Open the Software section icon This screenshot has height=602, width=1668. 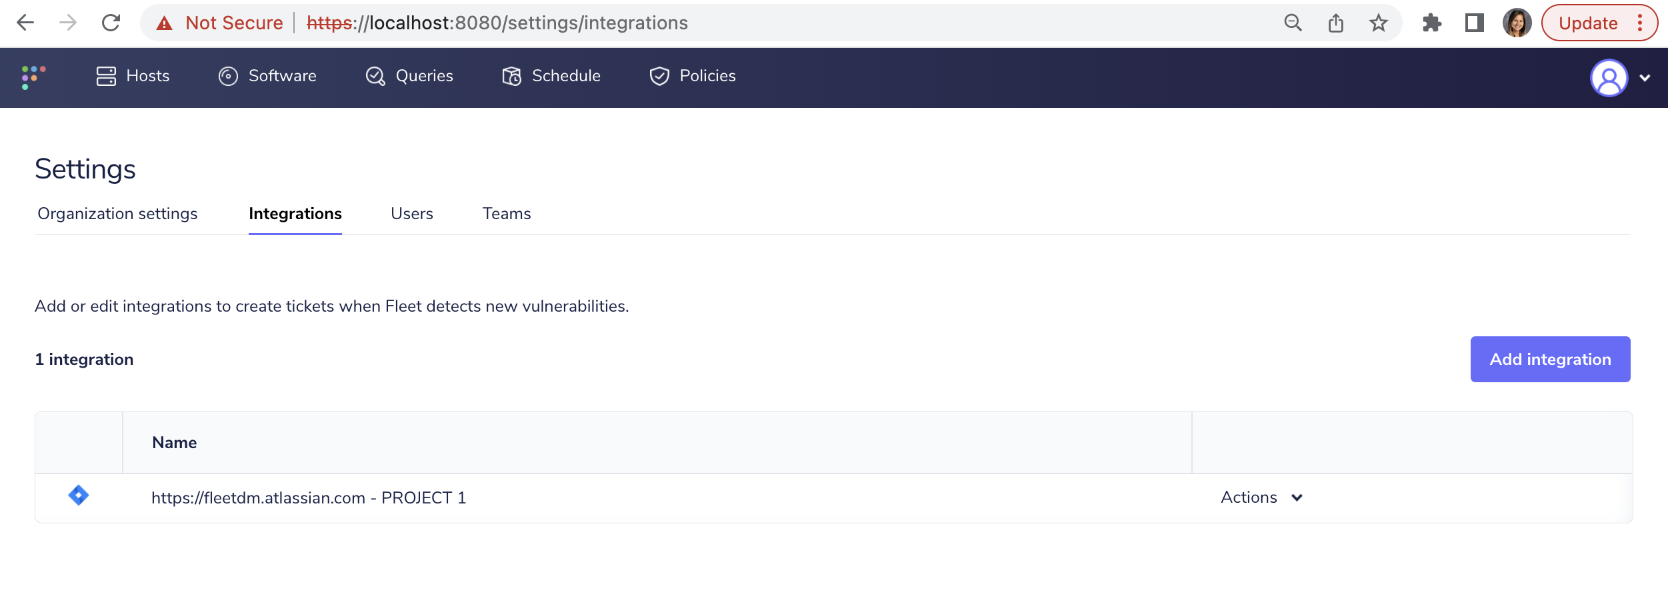[x=227, y=76]
